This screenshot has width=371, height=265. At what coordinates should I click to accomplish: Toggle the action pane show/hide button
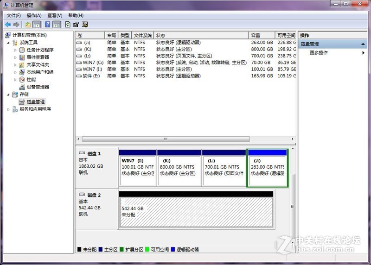pyautogui.click(x=57, y=25)
